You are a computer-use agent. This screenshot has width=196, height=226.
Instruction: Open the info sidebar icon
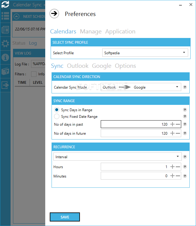[5, 57]
